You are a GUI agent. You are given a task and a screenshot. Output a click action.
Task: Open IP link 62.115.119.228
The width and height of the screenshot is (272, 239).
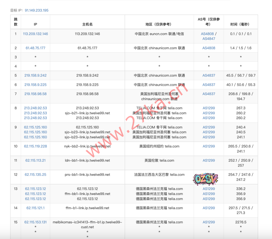(x=35, y=146)
